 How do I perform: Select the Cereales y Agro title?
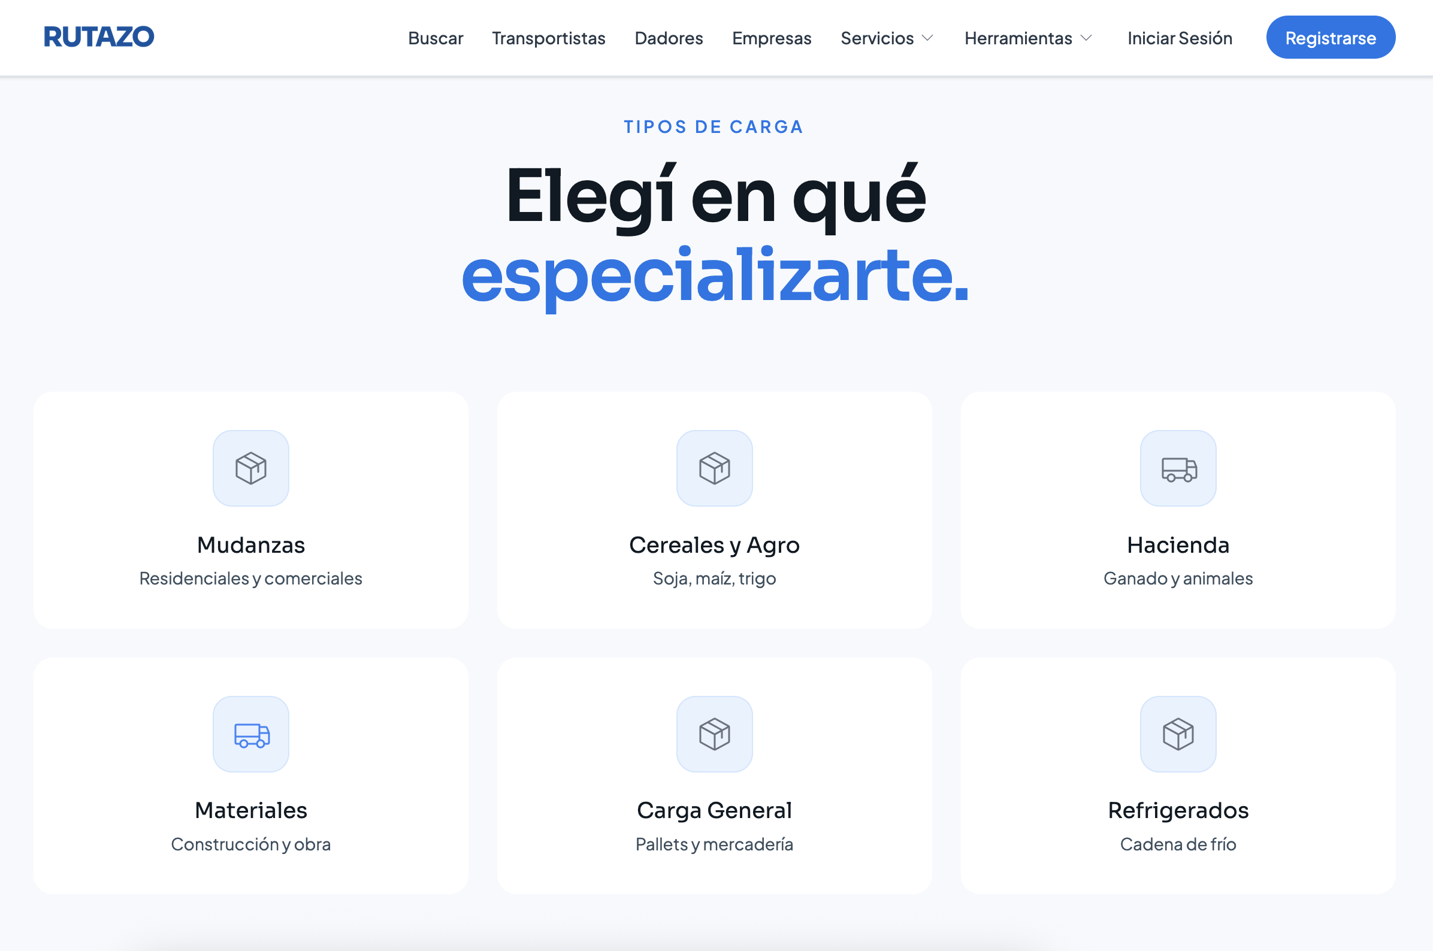714,544
